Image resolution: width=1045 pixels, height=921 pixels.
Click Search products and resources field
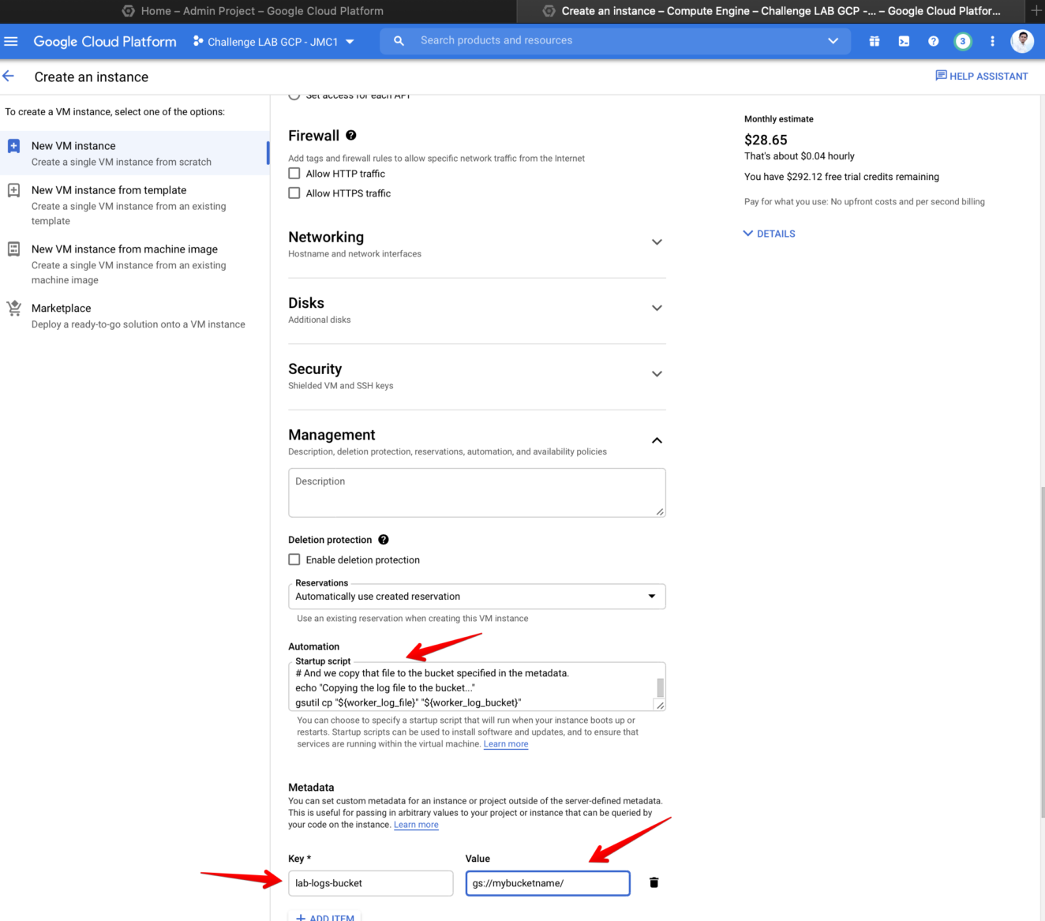[616, 40]
